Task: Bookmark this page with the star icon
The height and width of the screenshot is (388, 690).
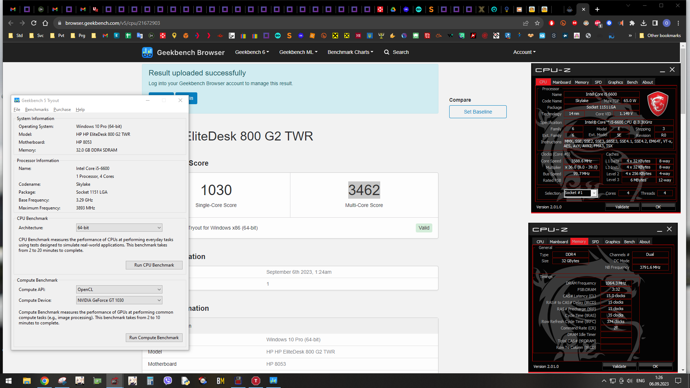Action: 537,23
